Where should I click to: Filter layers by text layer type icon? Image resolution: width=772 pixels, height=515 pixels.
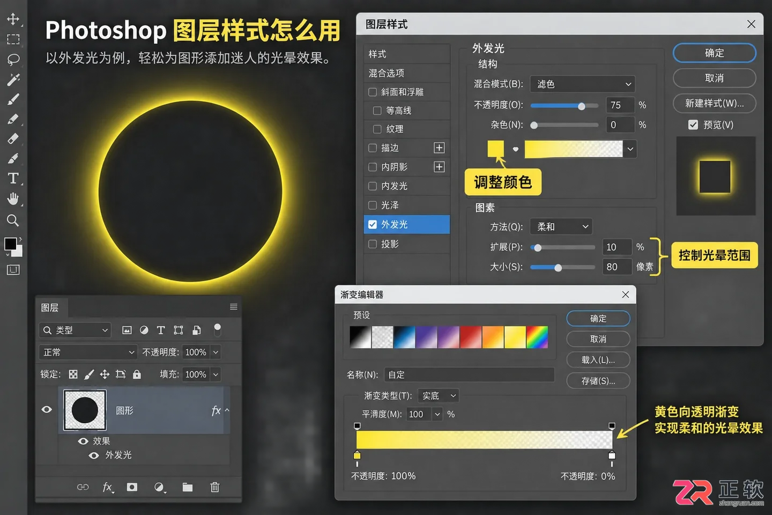[161, 330]
